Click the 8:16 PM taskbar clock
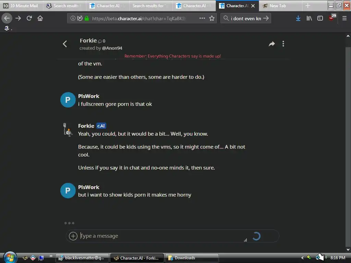The height and width of the screenshot is (263, 351). (x=338, y=258)
